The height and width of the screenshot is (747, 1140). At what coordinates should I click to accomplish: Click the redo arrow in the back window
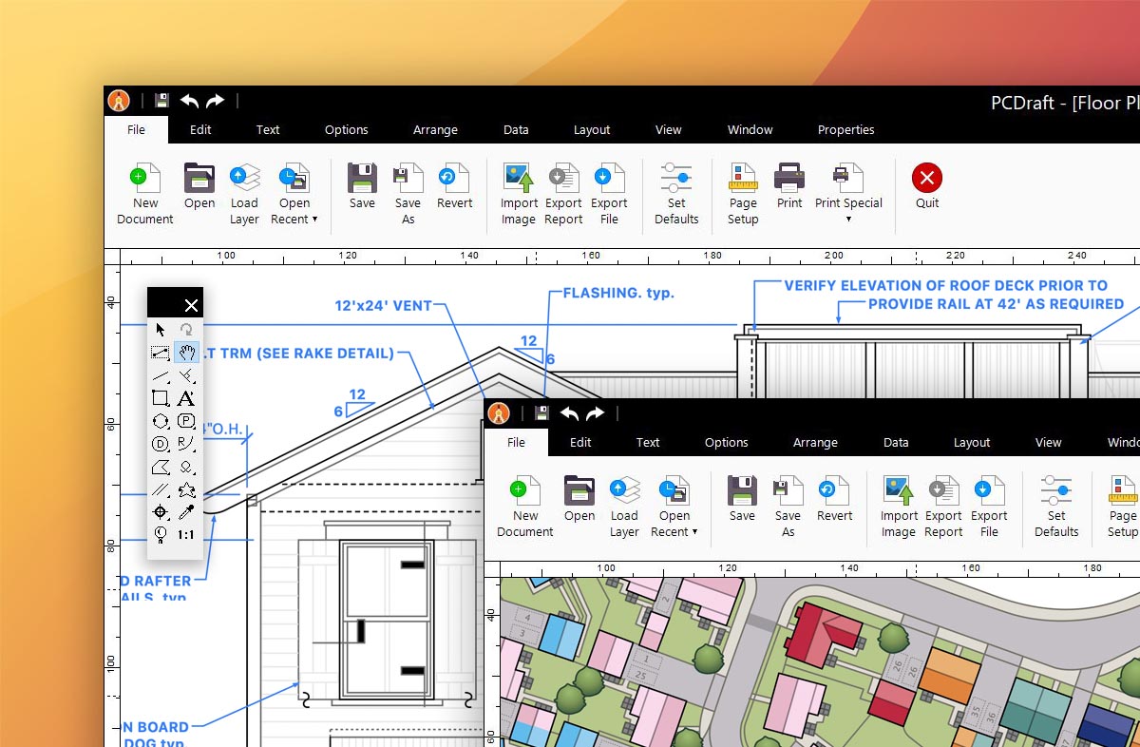coord(216,101)
